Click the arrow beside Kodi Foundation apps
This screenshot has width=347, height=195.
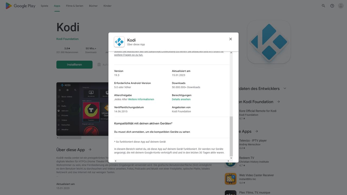click(x=278, y=102)
